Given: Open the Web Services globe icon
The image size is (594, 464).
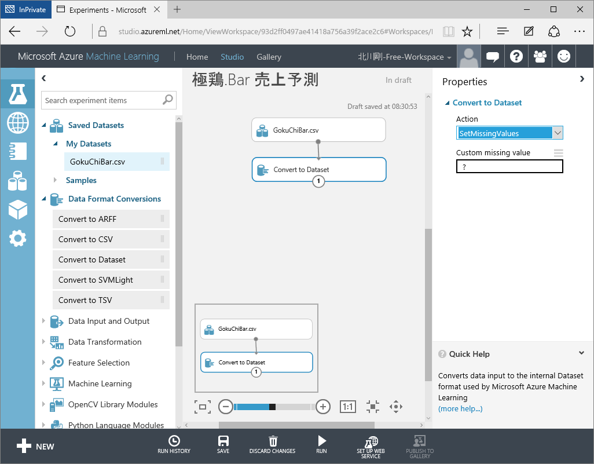Looking at the screenshot, I should (18, 123).
